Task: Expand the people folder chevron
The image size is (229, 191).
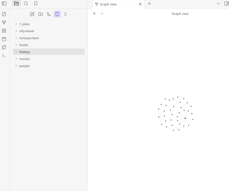Action: (16, 66)
